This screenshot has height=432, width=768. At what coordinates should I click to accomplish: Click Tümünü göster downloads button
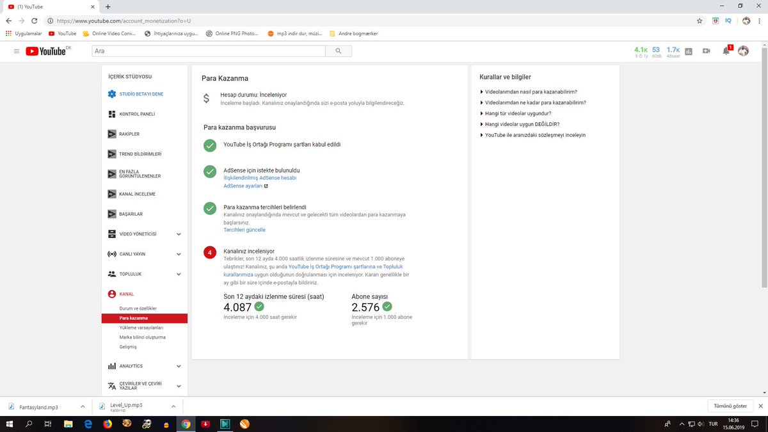pyautogui.click(x=731, y=406)
